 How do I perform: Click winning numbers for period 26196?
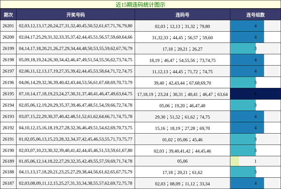(x=75, y=82)
